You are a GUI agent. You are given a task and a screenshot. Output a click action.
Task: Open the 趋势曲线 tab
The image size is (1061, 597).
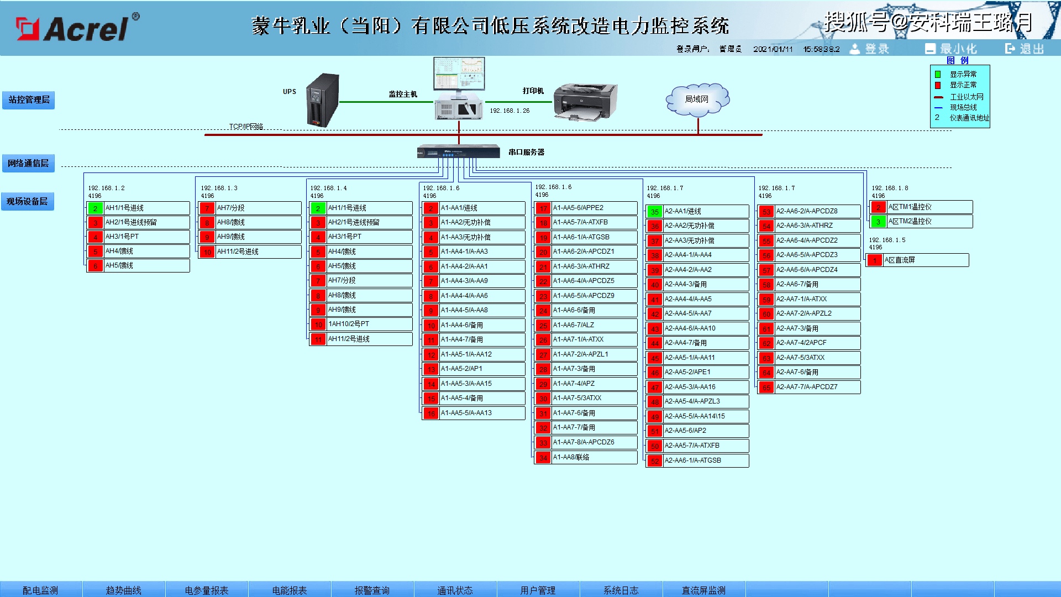click(x=124, y=590)
